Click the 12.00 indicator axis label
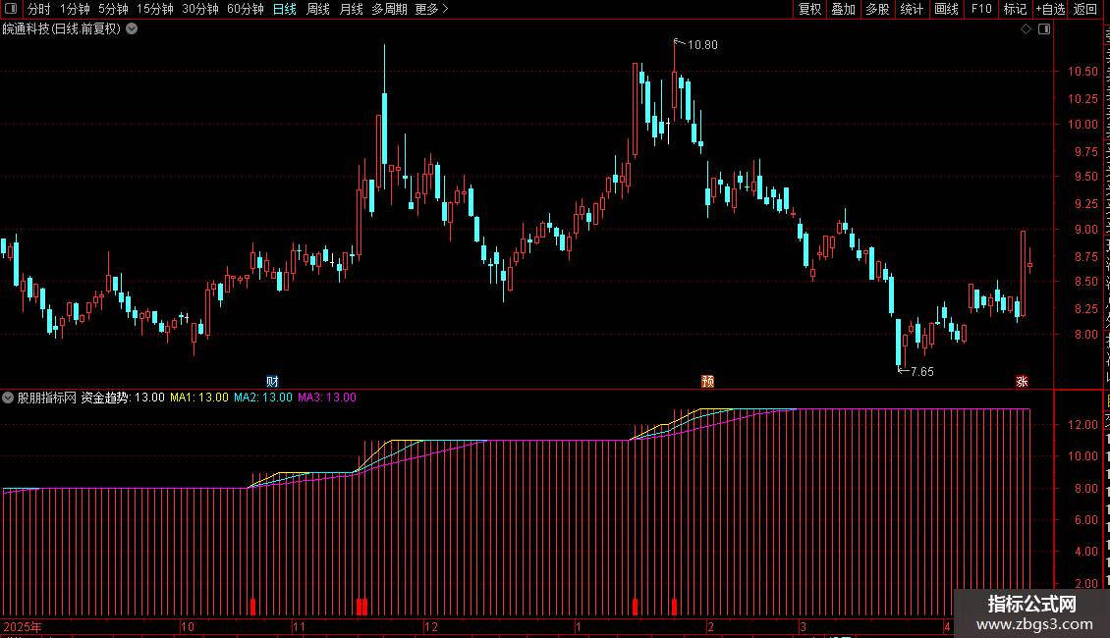Screen dimensions: 1110x638 1082,425
